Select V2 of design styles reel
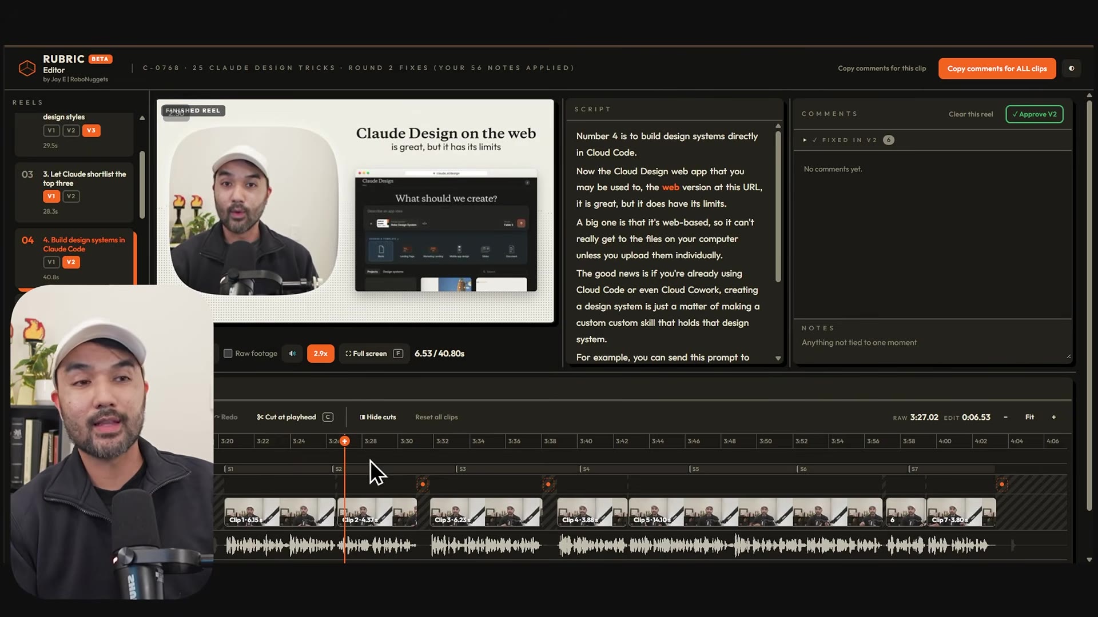The width and height of the screenshot is (1098, 617). click(x=71, y=130)
